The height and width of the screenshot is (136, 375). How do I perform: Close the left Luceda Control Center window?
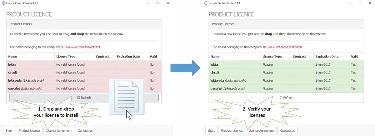pyautogui.click(x=168, y=3)
